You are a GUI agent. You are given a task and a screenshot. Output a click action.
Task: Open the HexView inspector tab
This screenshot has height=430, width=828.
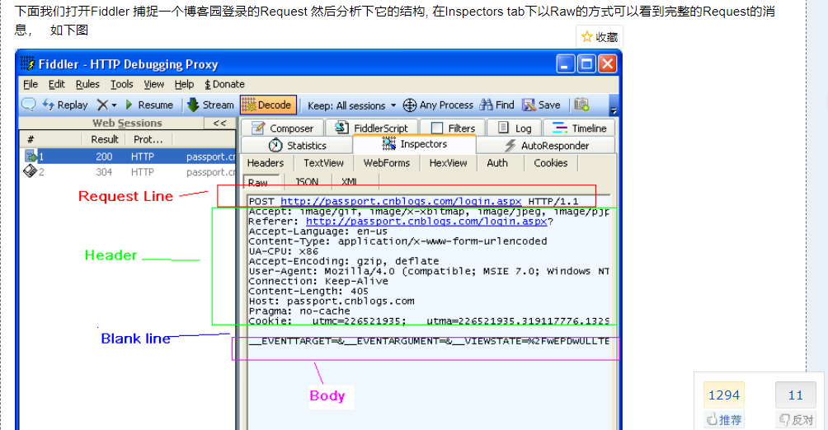pyautogui.click(x=448, y=163)
